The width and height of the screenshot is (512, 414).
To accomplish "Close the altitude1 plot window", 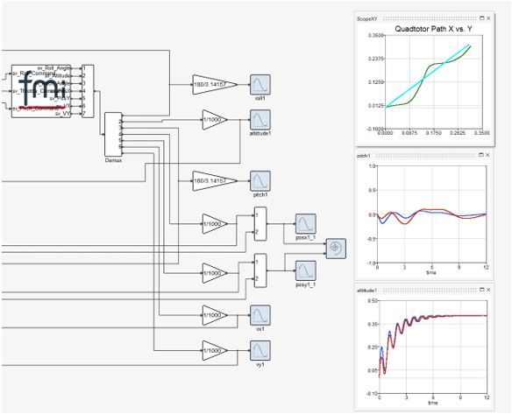I will coord(488,290).
